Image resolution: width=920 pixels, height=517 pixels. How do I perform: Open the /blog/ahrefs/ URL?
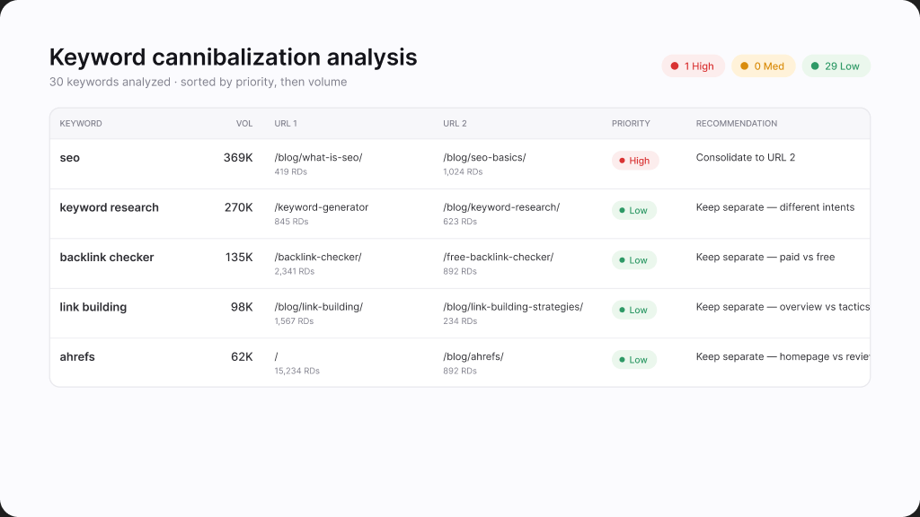(x=473, y=357)
